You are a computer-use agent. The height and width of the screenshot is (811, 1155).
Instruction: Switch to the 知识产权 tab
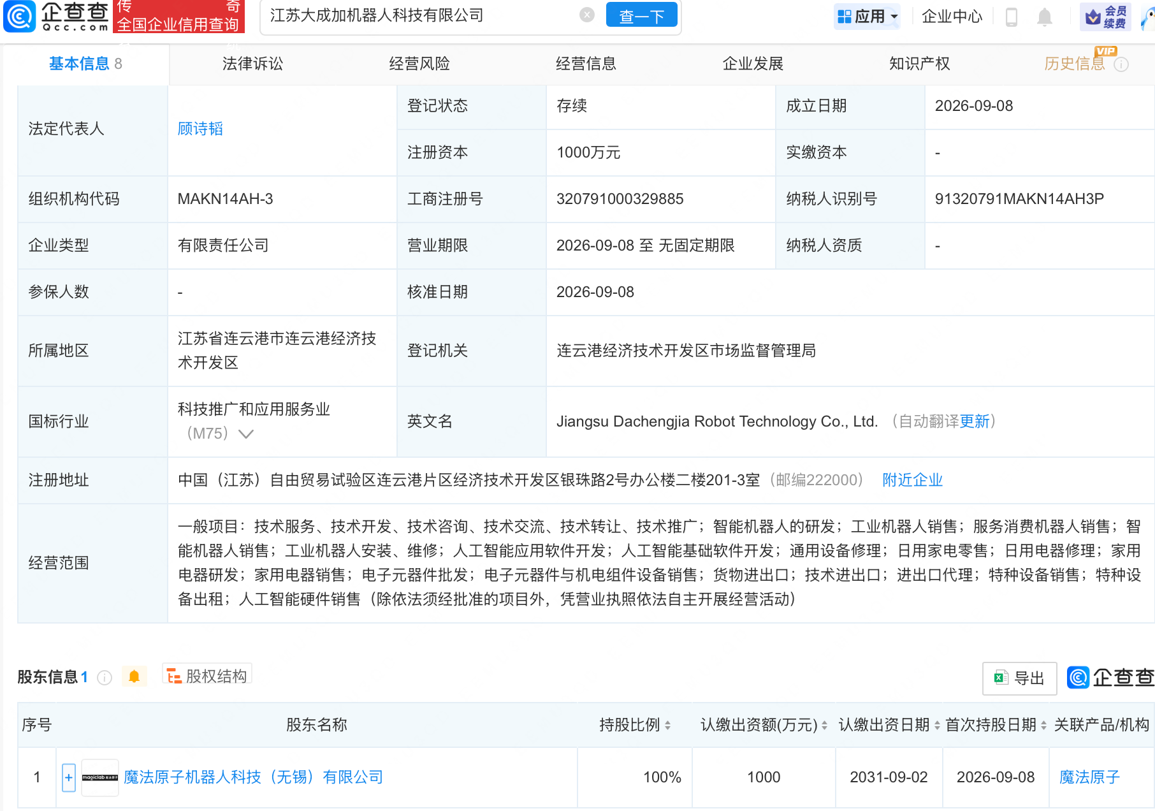[x=919, y=64]
